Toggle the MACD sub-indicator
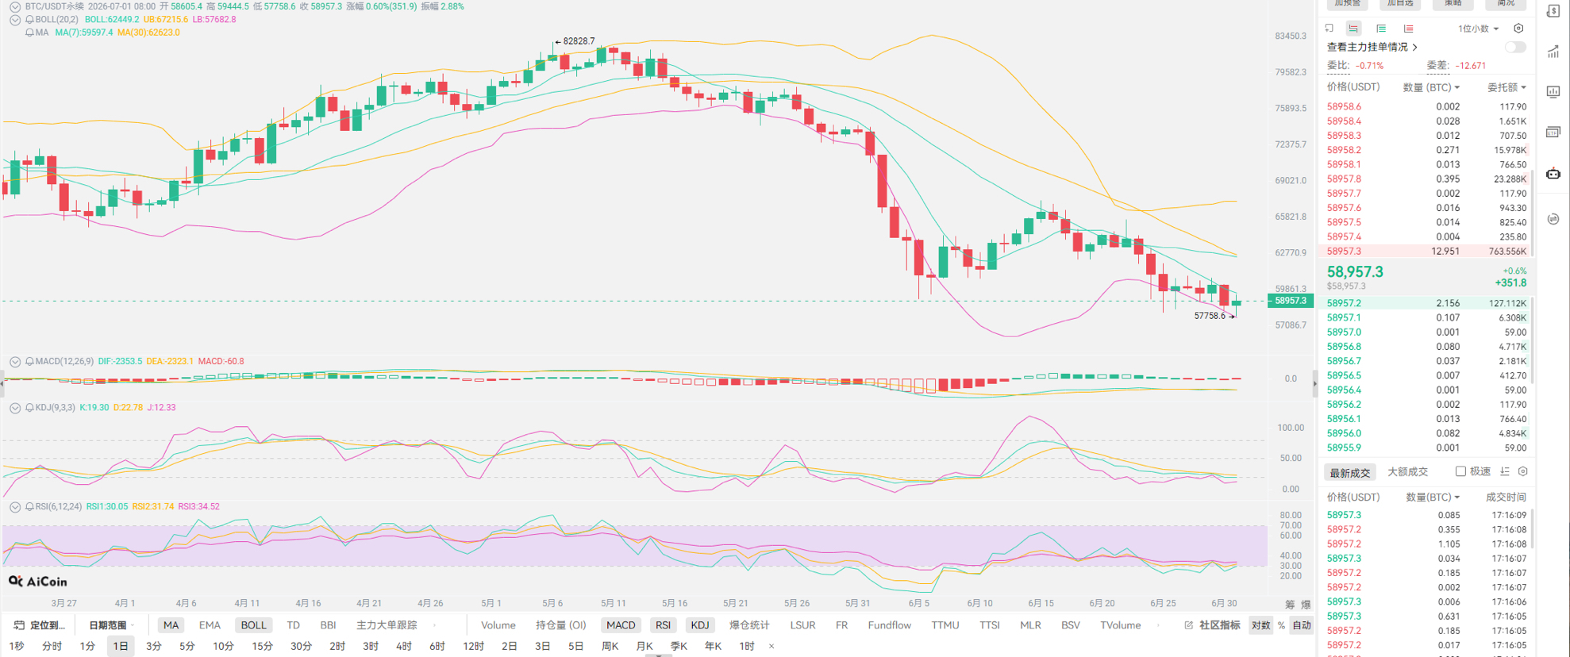 [x=621, y=625]
